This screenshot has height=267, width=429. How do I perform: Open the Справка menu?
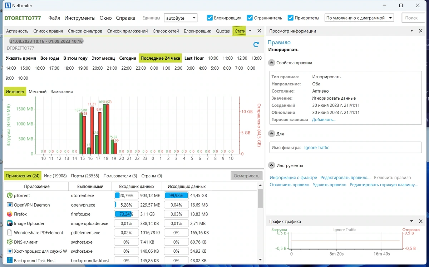tap(126, 18)
